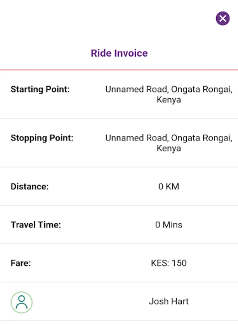Click the Ride Invoice title
This screenshot has height=325, width=238.
pos(119,53)
